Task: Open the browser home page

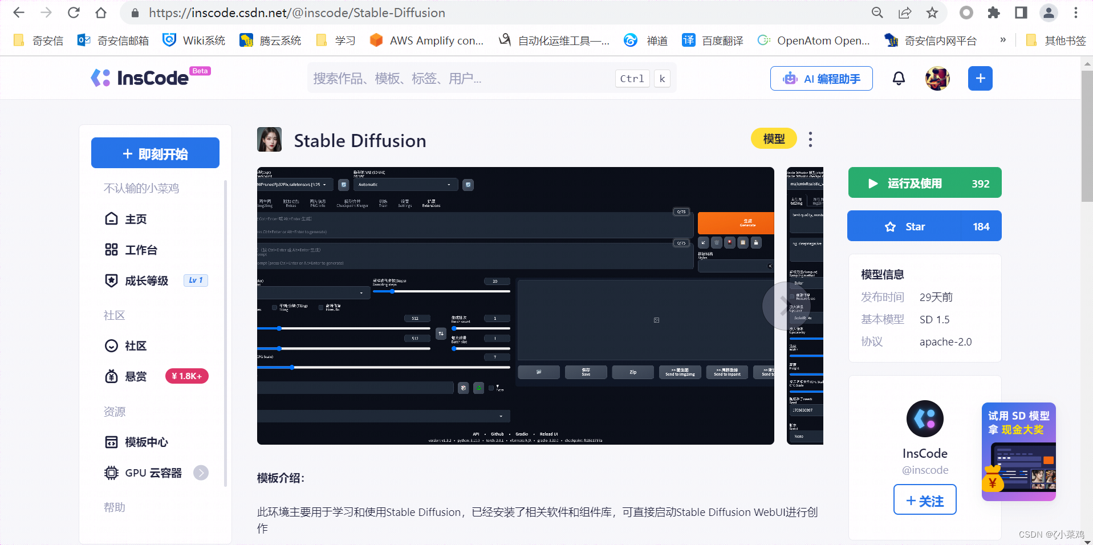Action: (101, 13)
